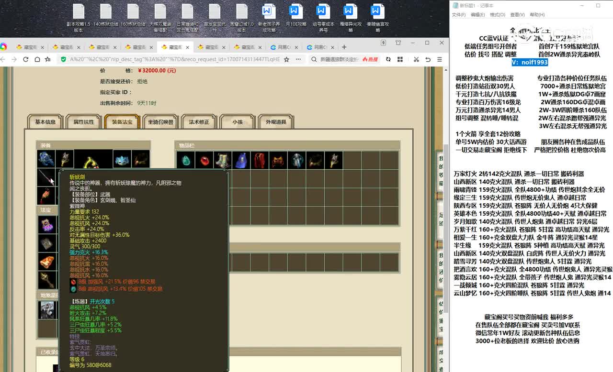
Task: Click the undo closed tab icon
Action: click(x=428, y=59)
